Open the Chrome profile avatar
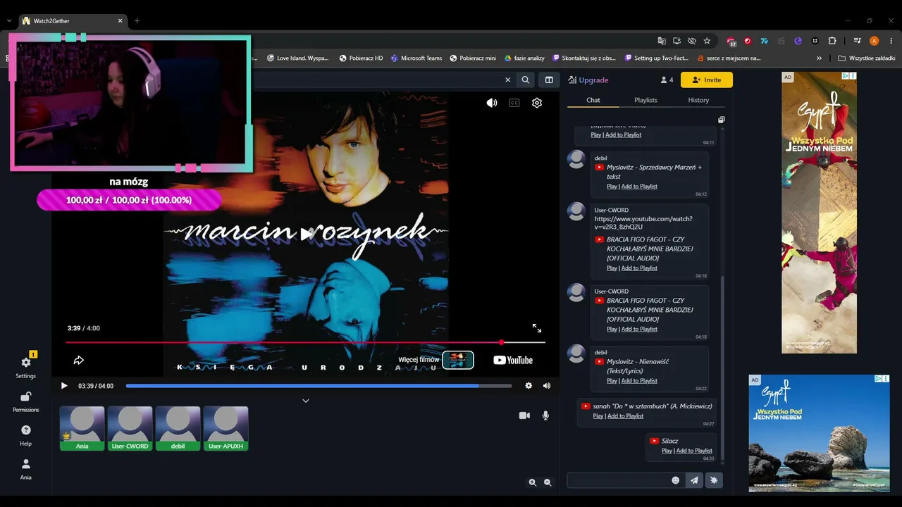 pyautogui.click(x=875, y=41)
